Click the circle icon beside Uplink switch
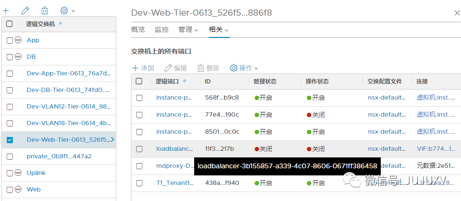The width and height of the screenshot is (461, 201). pyautogui.click(x=18, y=173)
